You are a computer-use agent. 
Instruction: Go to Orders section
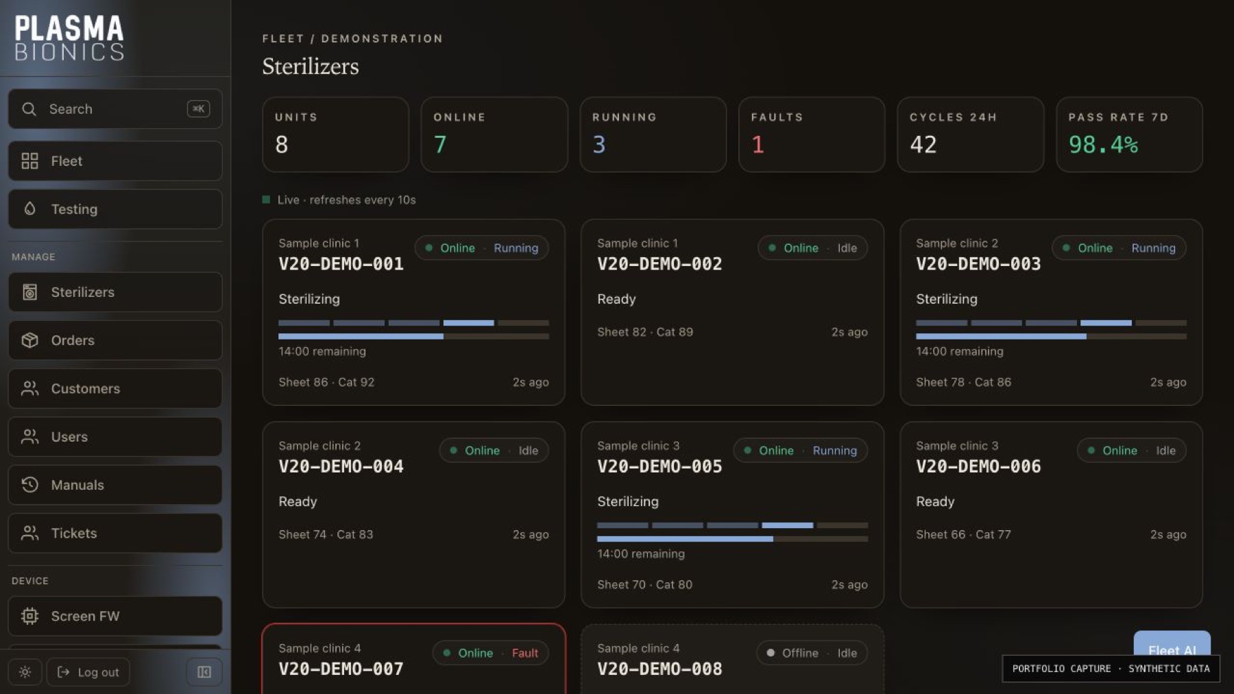tap(115, 340)
